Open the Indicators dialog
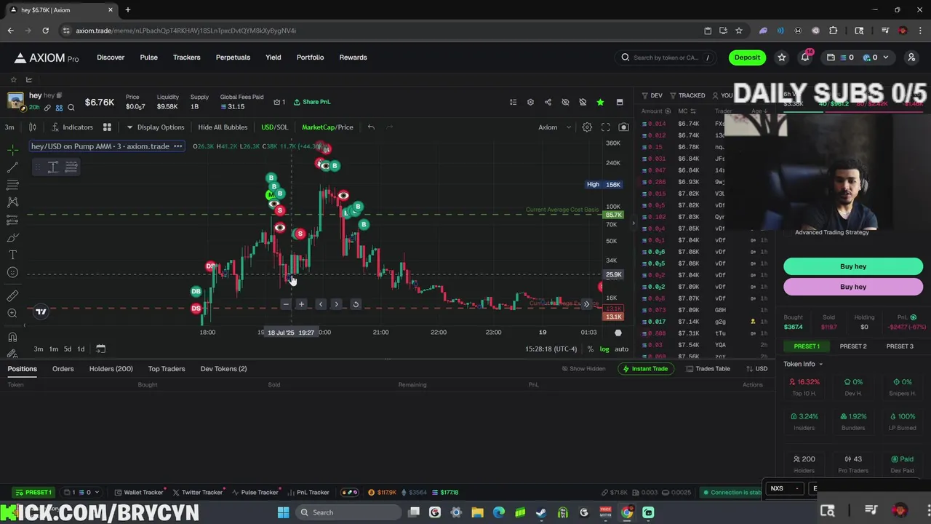The width and height of the screenshot is (931, 524). tap(72, 127)
